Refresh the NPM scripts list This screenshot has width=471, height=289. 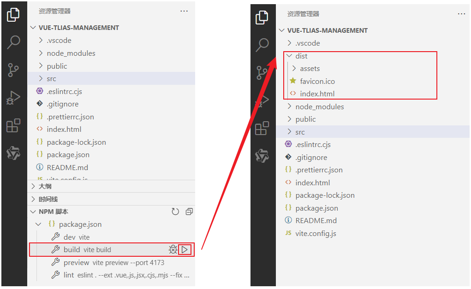pyautogui.click(x=175, y=212)
